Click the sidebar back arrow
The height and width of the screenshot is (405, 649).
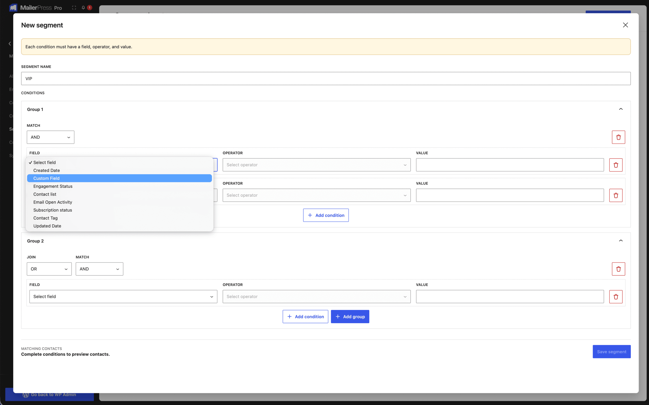pyautogui.click(x=10, y=43)
